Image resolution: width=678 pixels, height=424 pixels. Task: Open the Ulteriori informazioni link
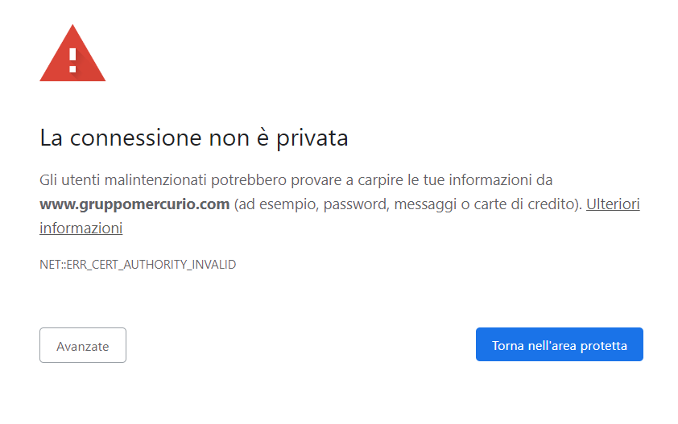click(612, 204)
